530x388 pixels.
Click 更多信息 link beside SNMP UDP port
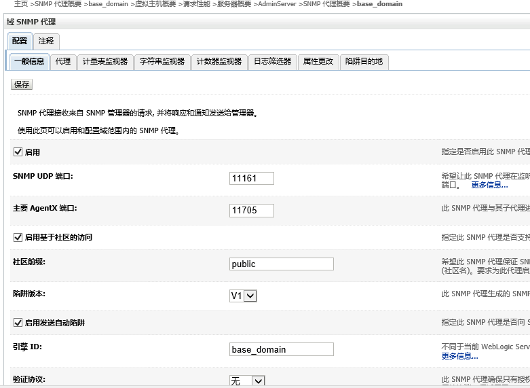coord(489,185)
